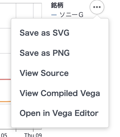This screenshot has width=120, height=137.
Task: Select the ソニーG legend label
Action: (x=71, y=15)
